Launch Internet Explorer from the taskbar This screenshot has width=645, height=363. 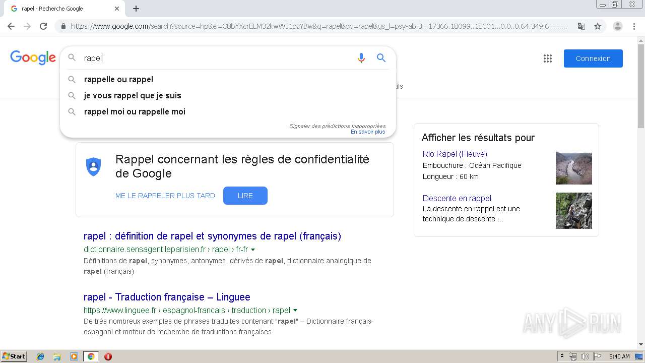(40, 356)
